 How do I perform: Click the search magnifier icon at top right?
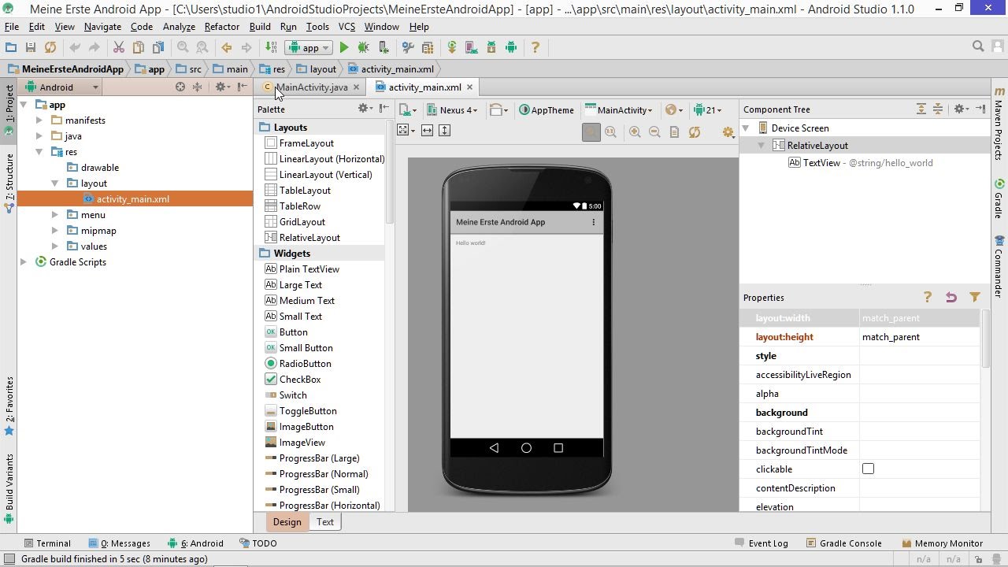978,46
